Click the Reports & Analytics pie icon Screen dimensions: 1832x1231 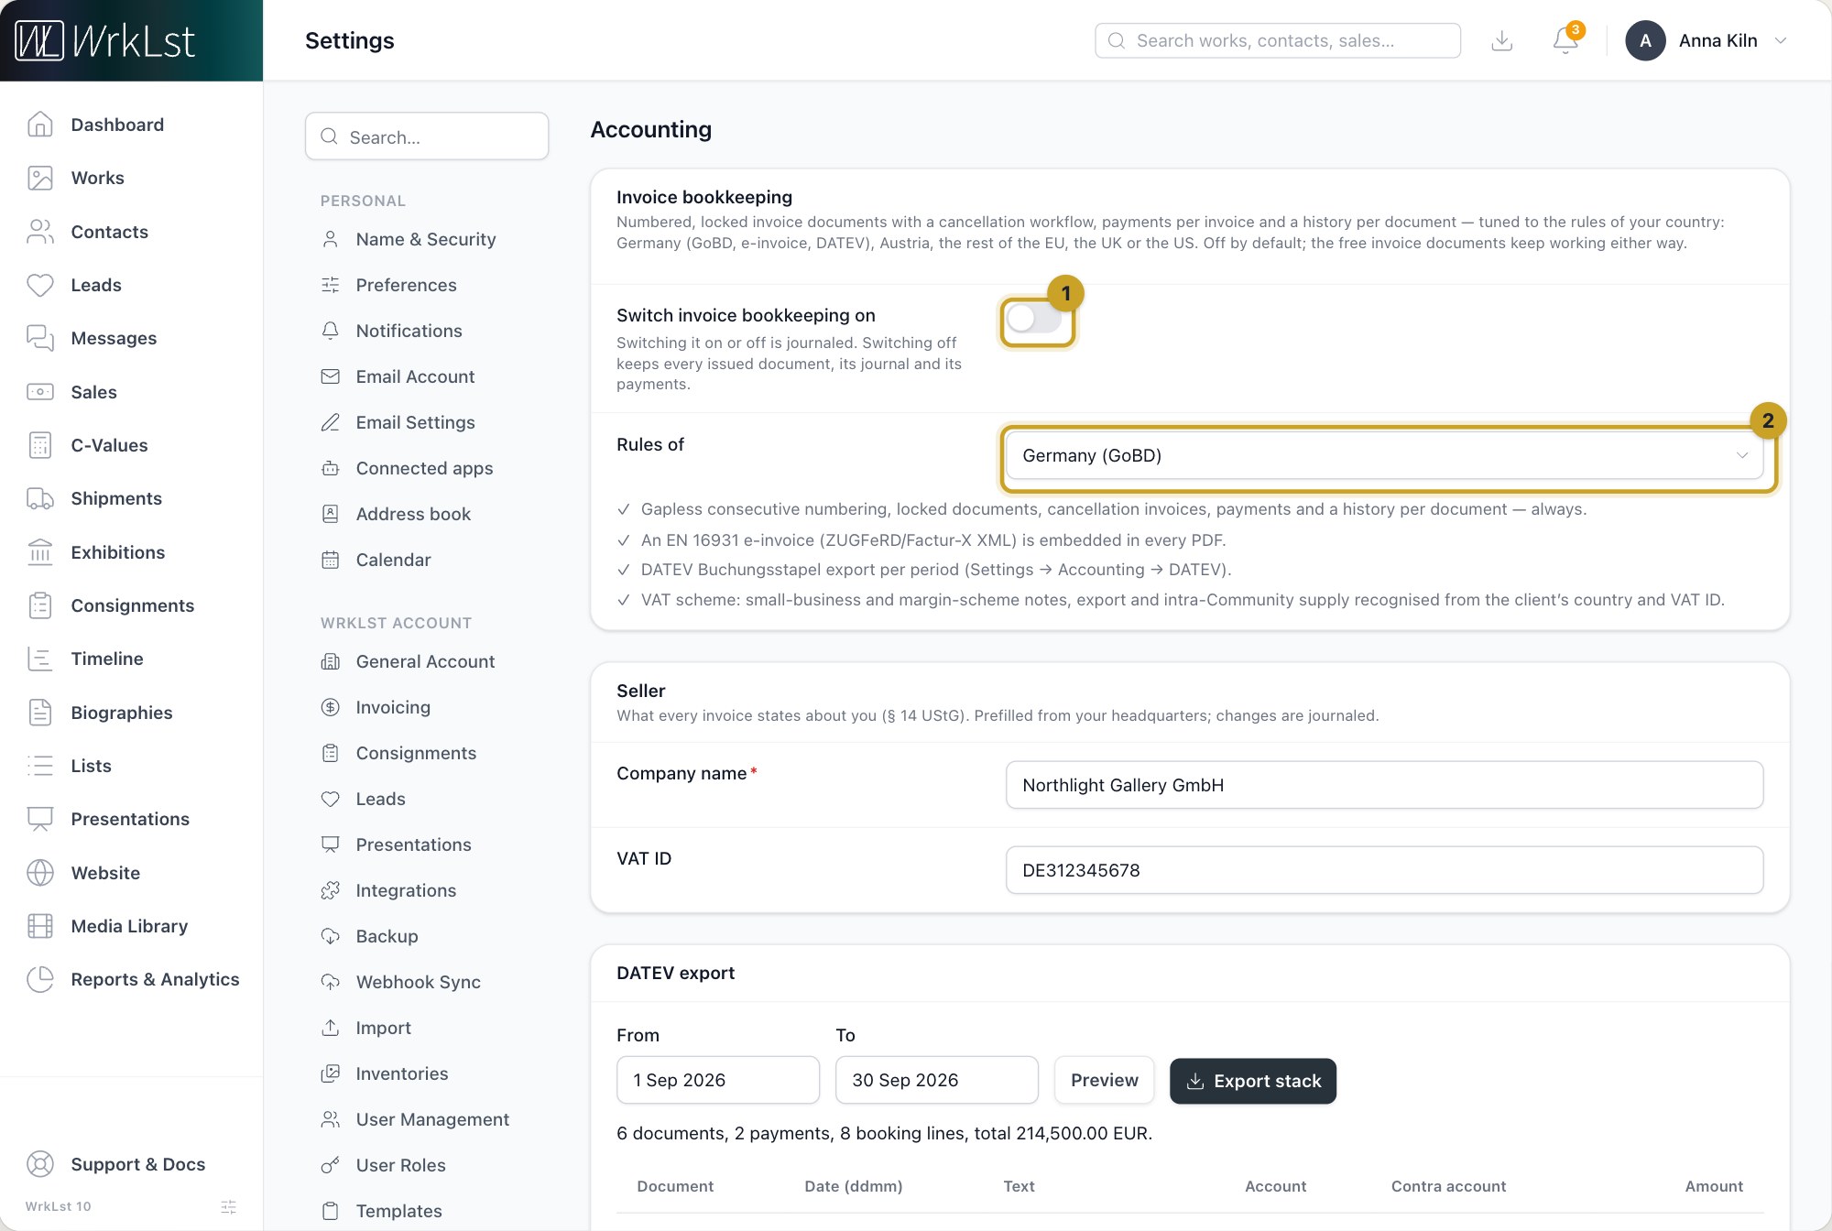tap(40, 979)
